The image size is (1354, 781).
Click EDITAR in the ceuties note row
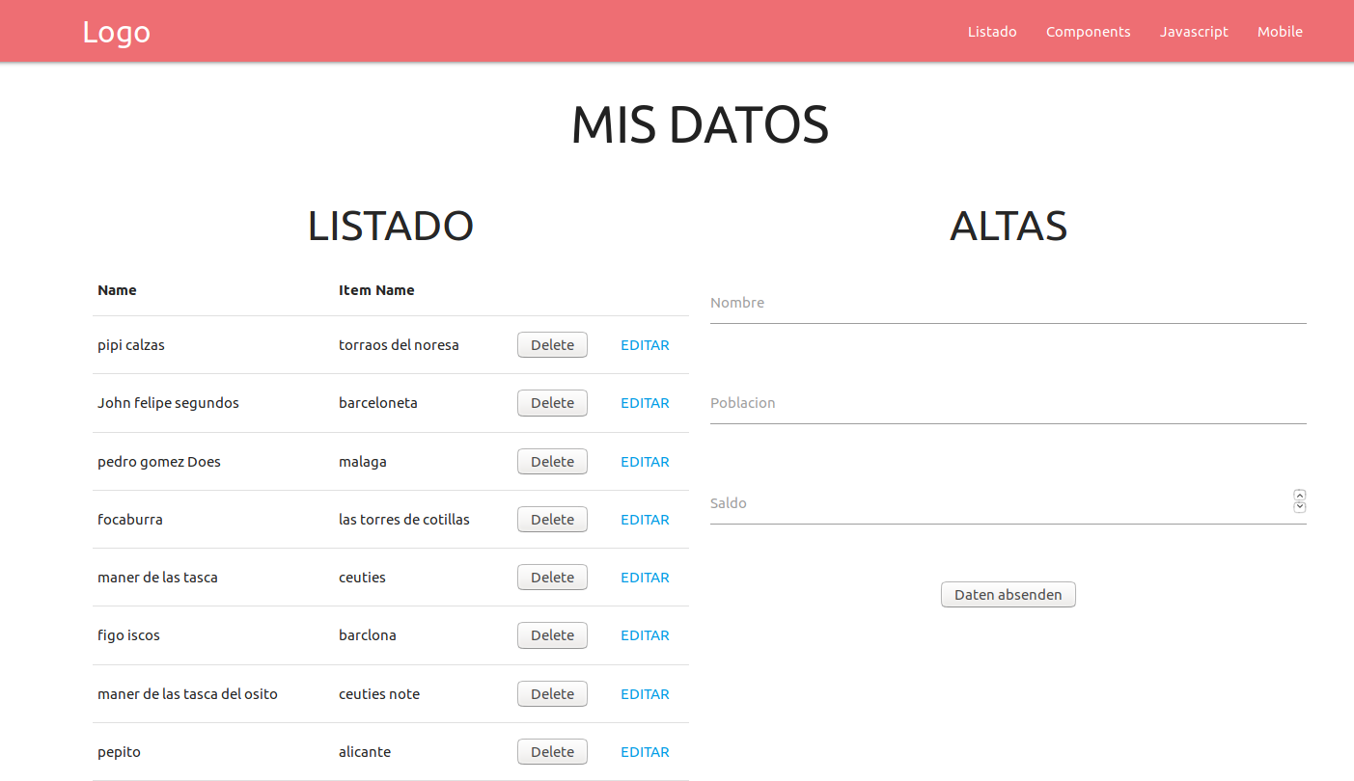coord(645,694)
